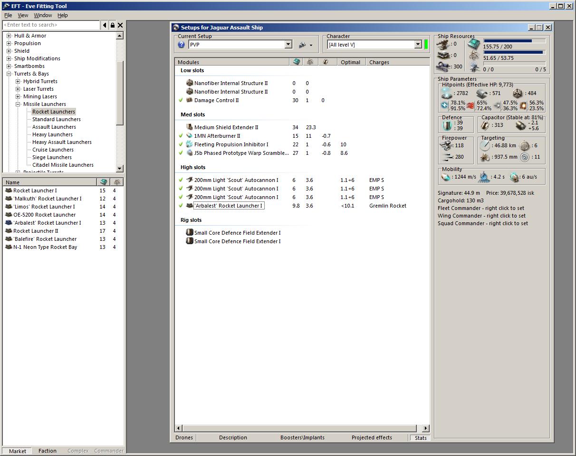Open the Description tab
The image size is (576, 456).
[233, 437]
